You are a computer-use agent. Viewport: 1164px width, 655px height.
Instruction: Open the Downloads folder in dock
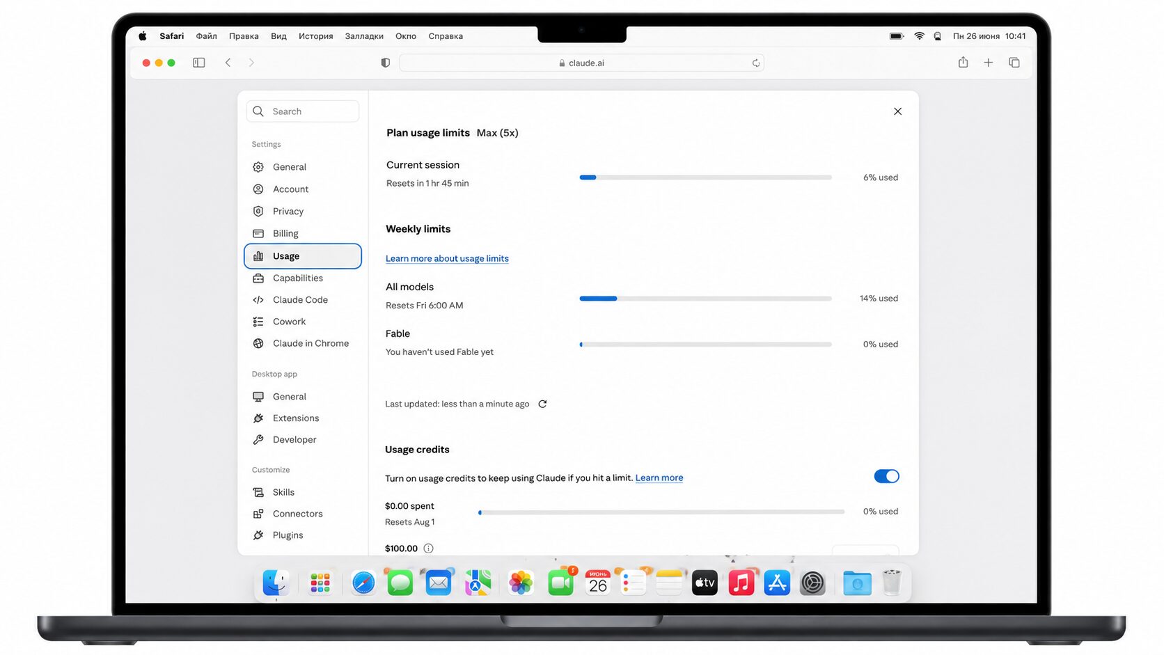(x=857, y=583)
